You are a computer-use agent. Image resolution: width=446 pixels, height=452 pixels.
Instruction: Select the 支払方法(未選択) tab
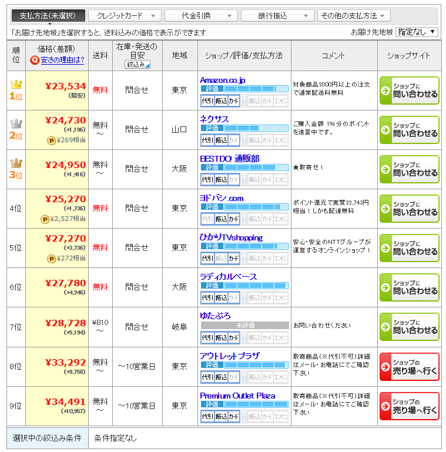click(x=48, y=15)
